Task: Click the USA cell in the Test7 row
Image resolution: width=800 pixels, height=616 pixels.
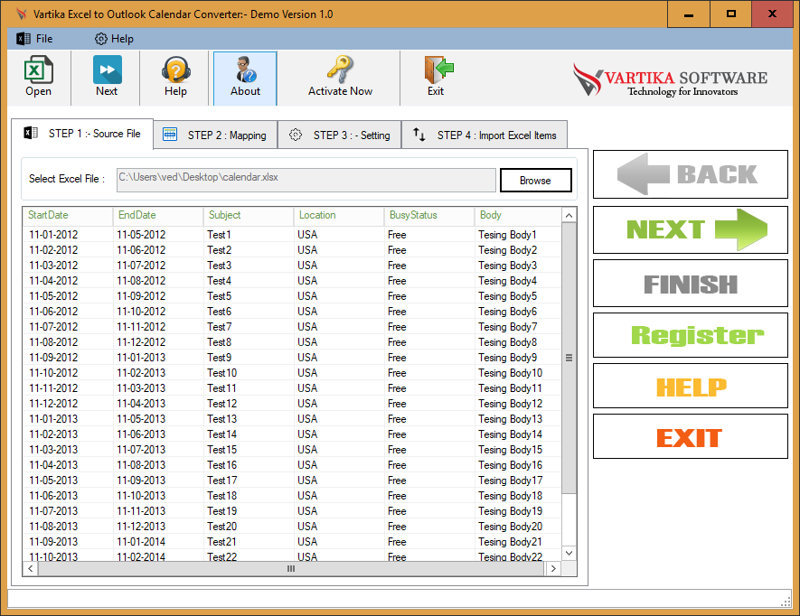Action: [339, 326]
